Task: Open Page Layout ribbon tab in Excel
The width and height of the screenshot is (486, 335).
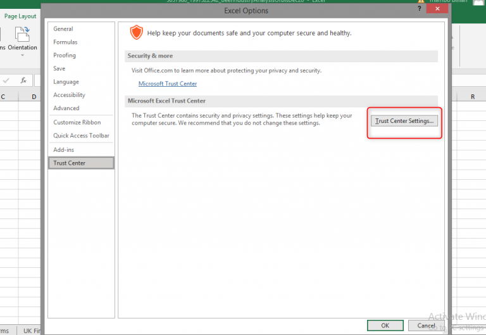Action: pos(20,16)
